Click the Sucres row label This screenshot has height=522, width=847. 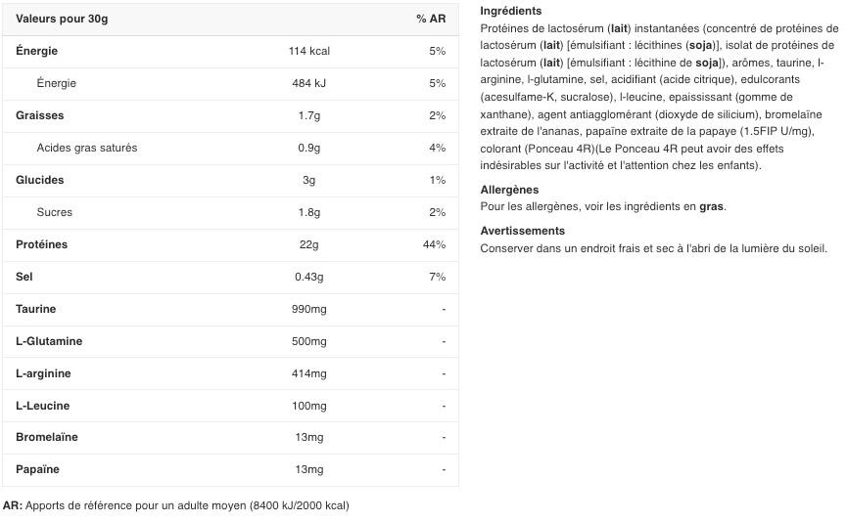pos(54,212)
